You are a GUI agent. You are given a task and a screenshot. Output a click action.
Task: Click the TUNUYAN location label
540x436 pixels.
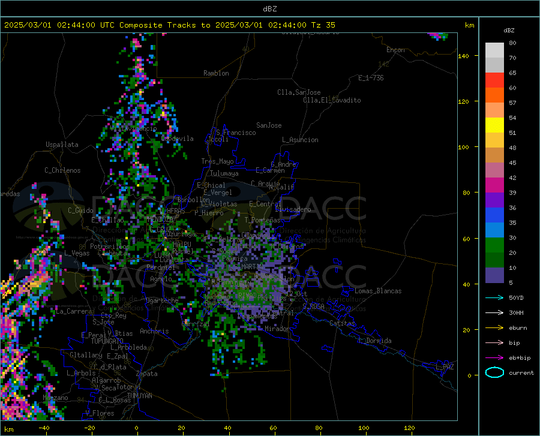point(139,396)
